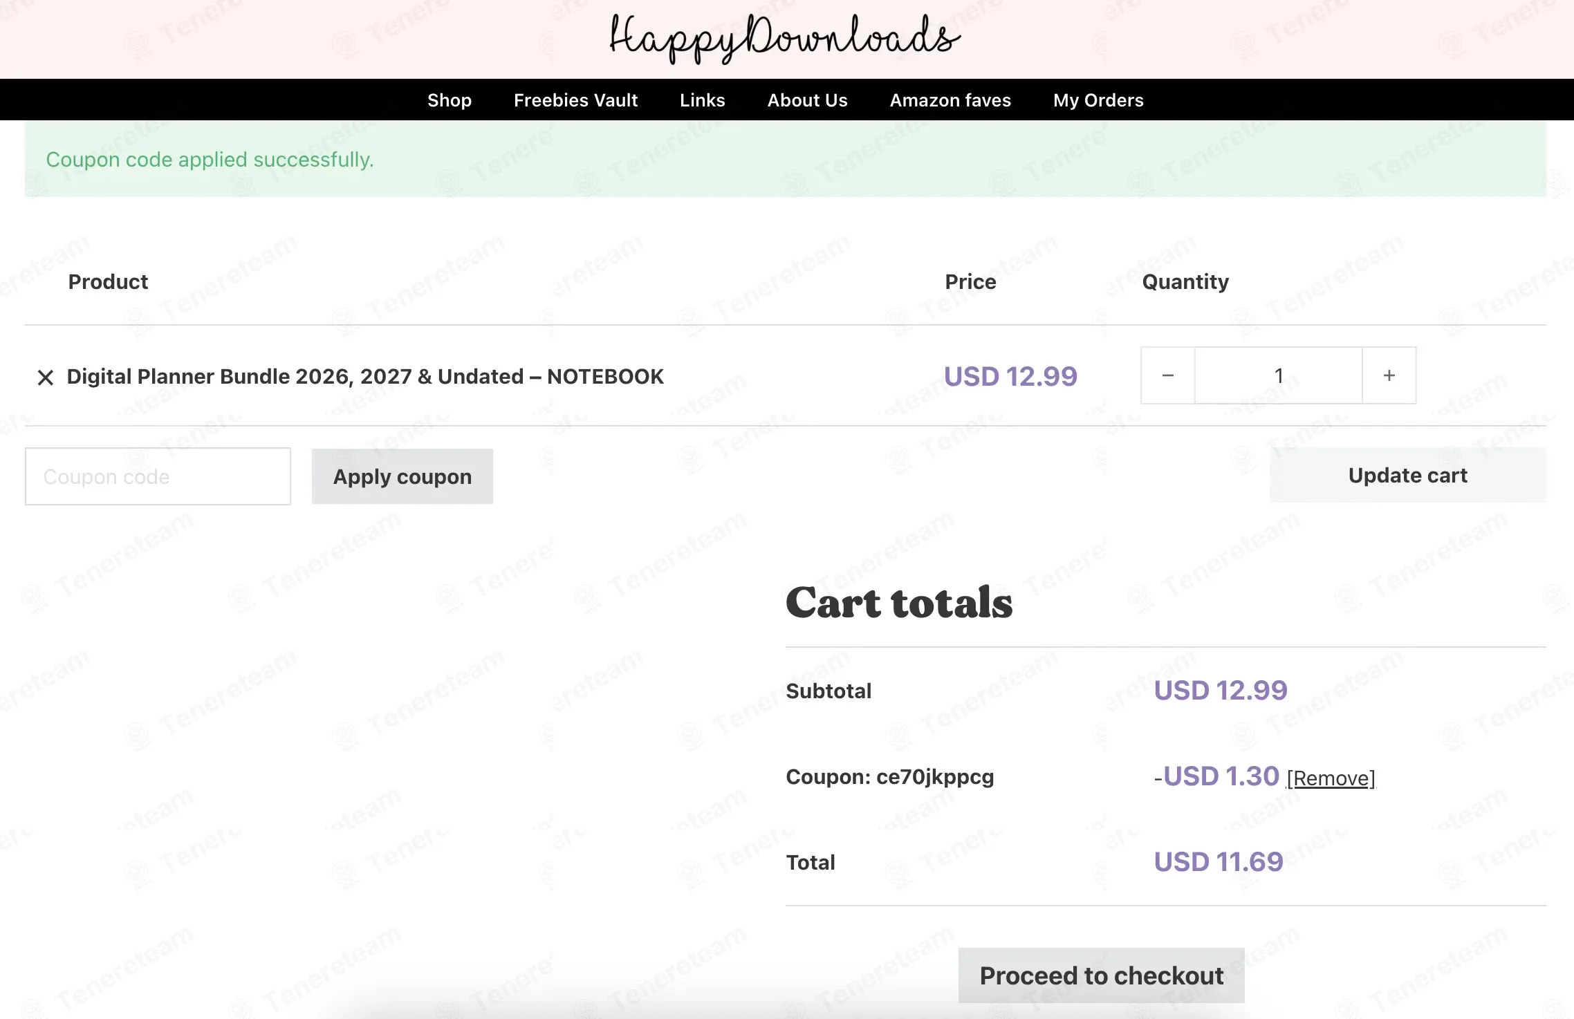1574x1019 pixels.
Task: Click Coupon: ce70jkppcg label
Action: click(x=890, y=777)
